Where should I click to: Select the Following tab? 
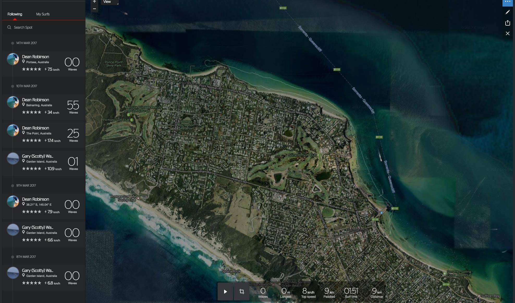[x=15, y=14]
